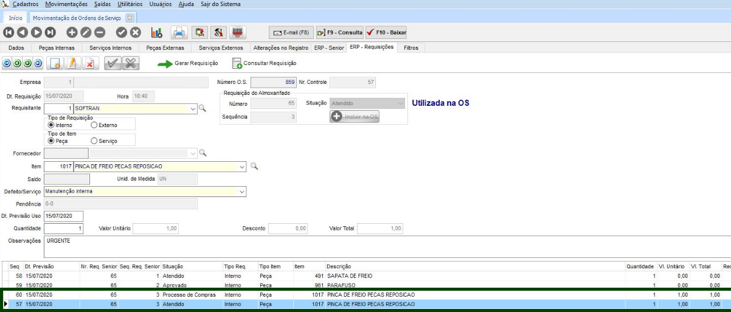The image size is (731, 312).
Task: Click the delete requisition red X page icon
Action: coord(89,63)
